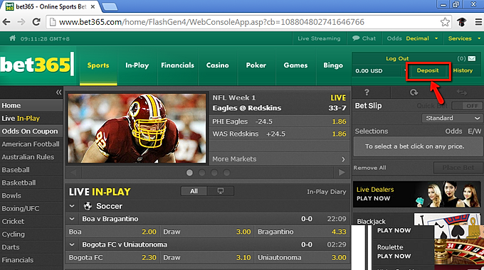Select the All in-play filter
Viewport: 484px width, 270px height.
click(x=194, y=191)
